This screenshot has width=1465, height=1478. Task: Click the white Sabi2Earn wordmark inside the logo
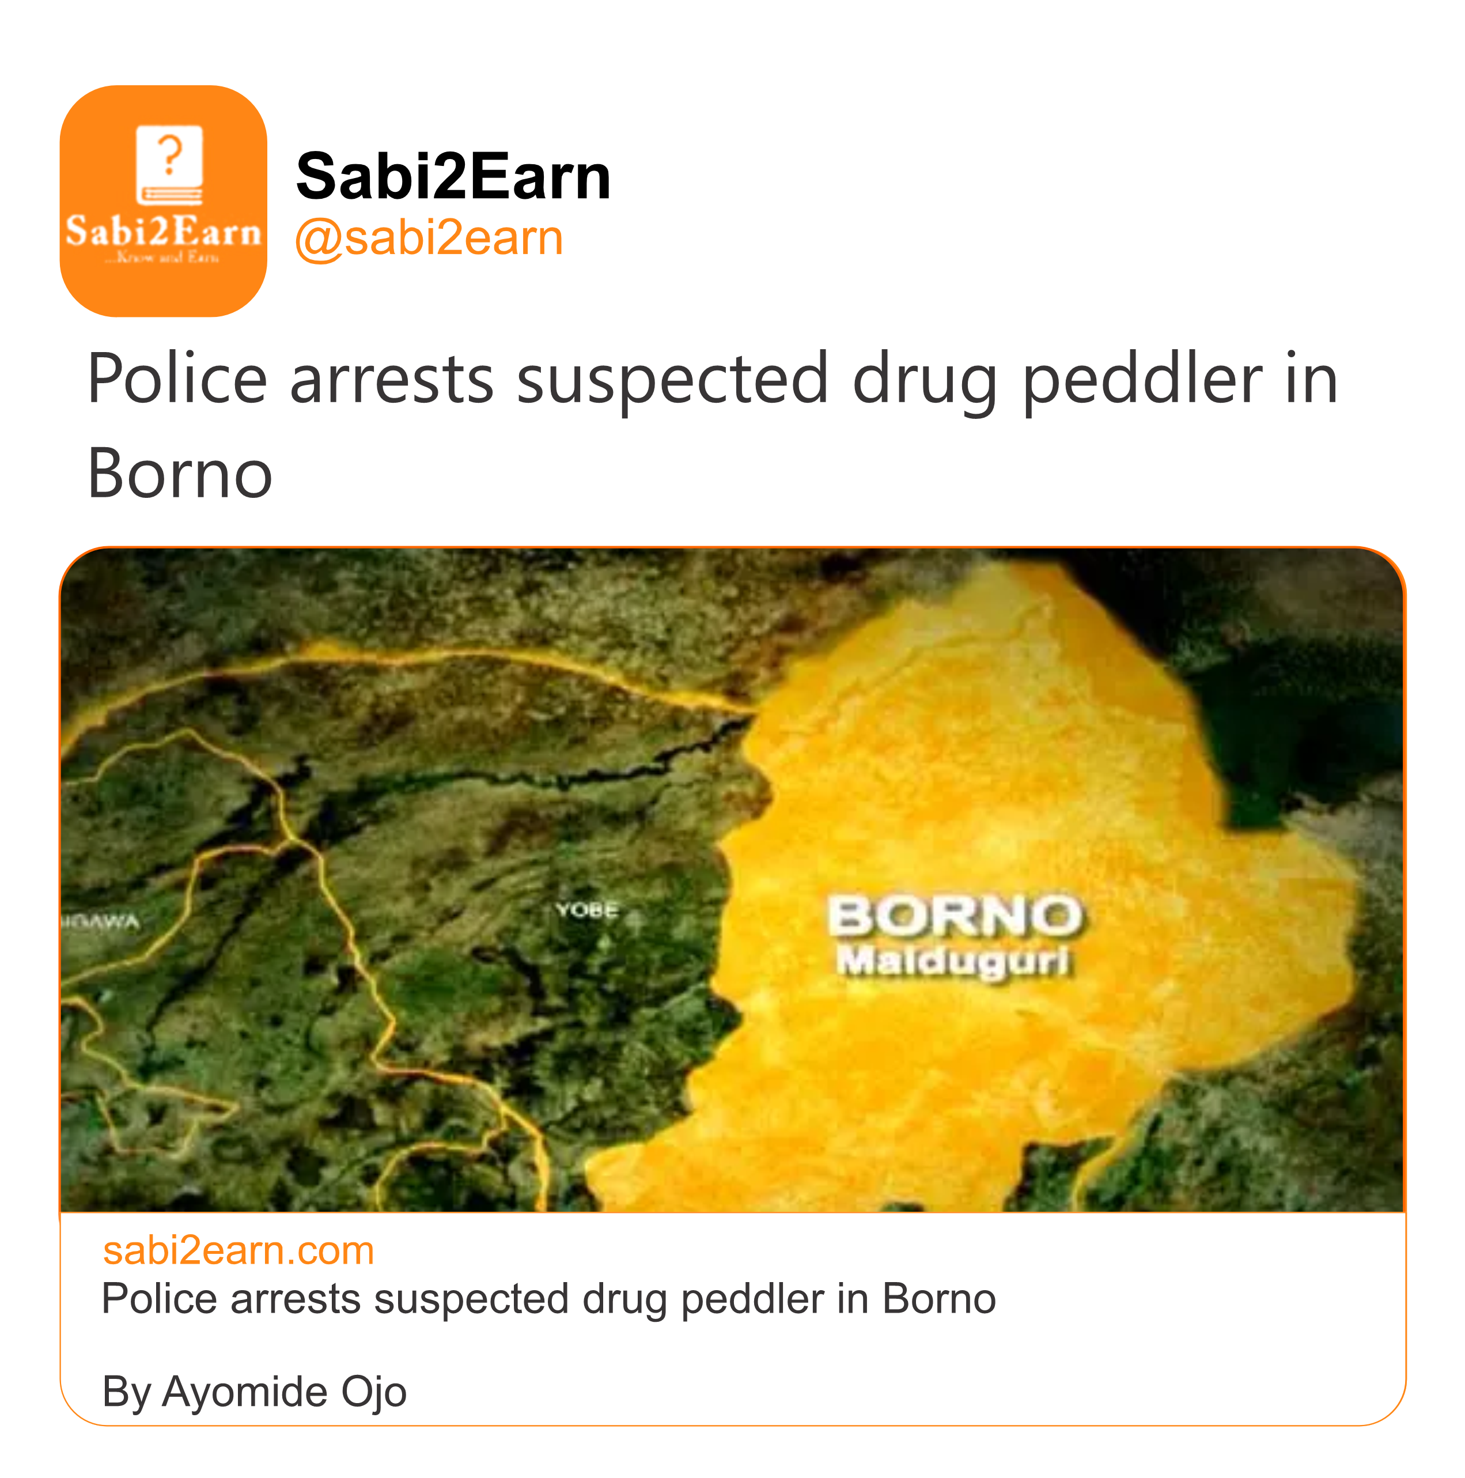click(163, 231)
